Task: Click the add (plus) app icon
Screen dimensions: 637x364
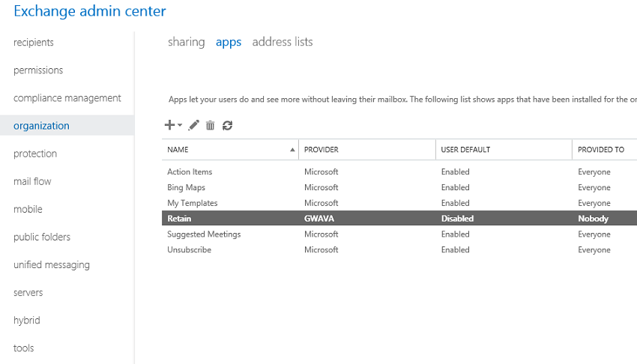Action: tap(169, 125)
